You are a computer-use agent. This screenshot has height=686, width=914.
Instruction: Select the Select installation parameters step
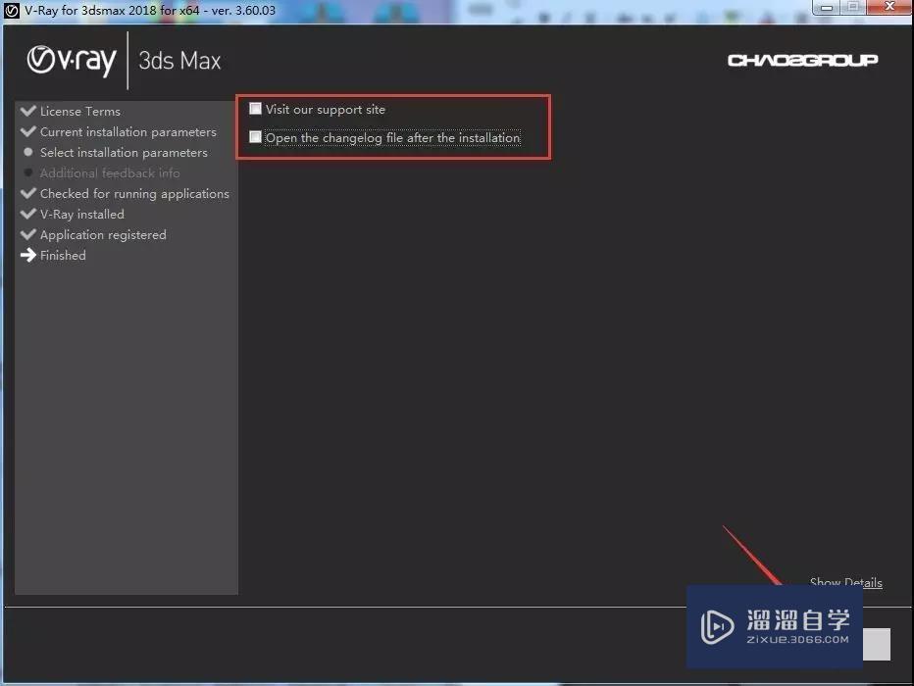tap(114, 153)
